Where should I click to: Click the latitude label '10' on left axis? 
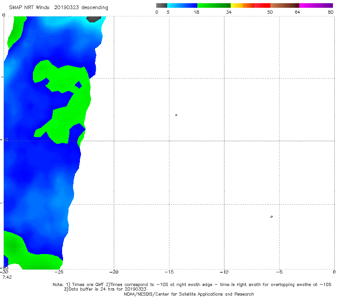point(5,140)
